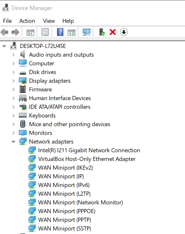
Task: Select the Disk drives label
Action: (43, 72)
